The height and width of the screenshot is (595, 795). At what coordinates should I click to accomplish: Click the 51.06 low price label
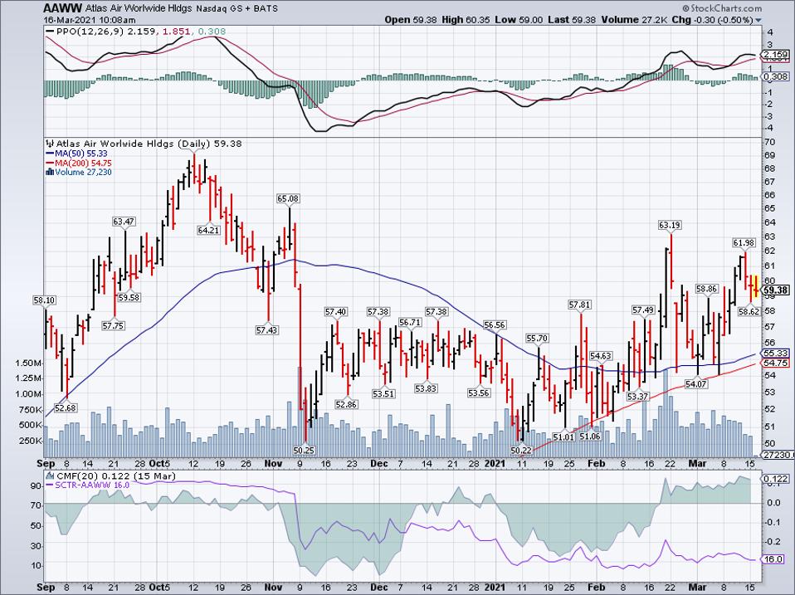(x=590, y=436)
